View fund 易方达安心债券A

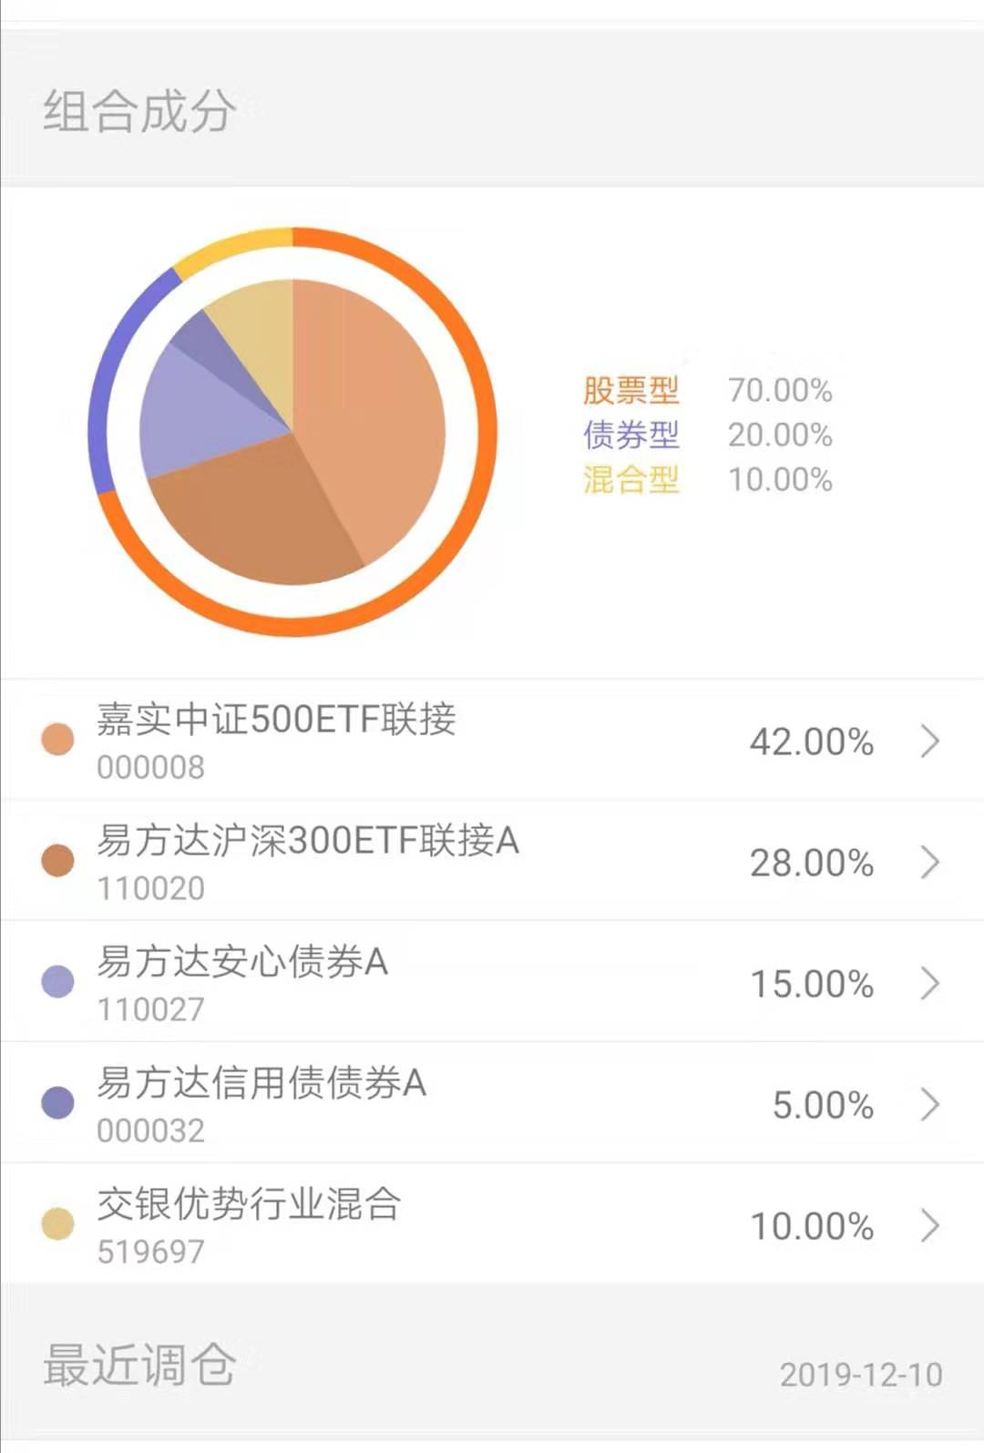242,962
